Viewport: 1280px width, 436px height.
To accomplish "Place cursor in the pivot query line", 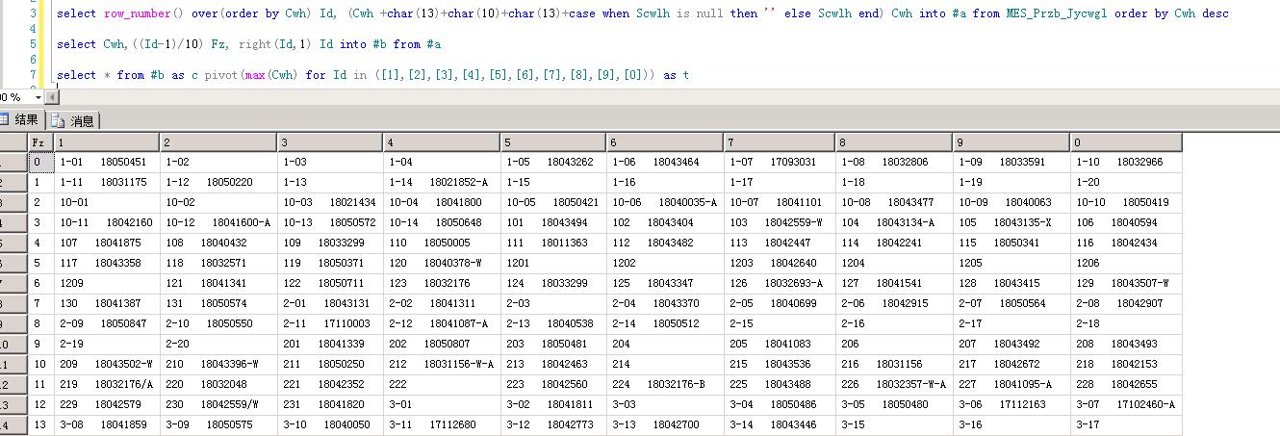I will (x=385, y=75).
